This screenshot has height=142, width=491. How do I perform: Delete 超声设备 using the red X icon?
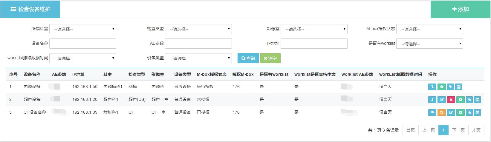(451, 100)
